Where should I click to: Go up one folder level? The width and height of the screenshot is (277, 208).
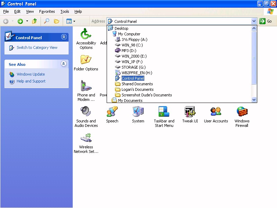(34, 21)
